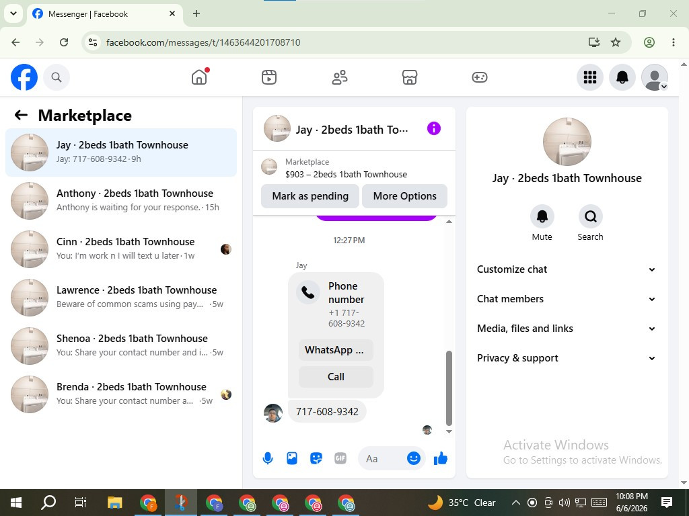Viewport: 689px width, 516px height.
Task: Click the Mark as pending button
Action: click(x=310, y=196)
